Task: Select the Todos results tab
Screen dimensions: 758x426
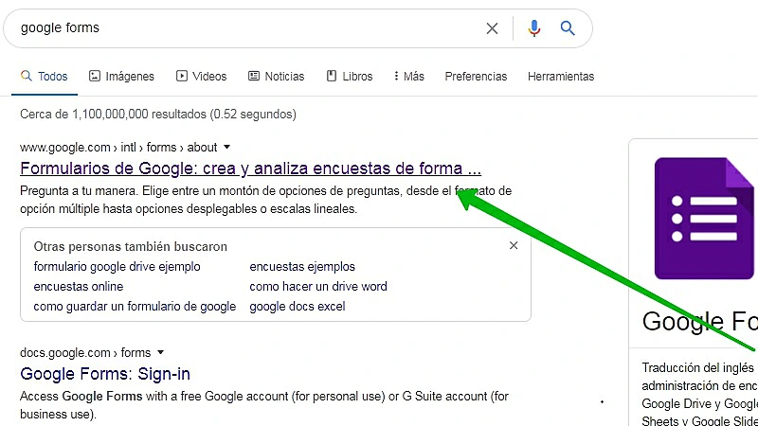Action: coord(45,77)
